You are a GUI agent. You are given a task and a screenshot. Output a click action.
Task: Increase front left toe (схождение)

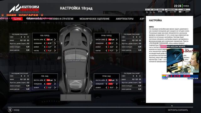[x=55, y=43]
